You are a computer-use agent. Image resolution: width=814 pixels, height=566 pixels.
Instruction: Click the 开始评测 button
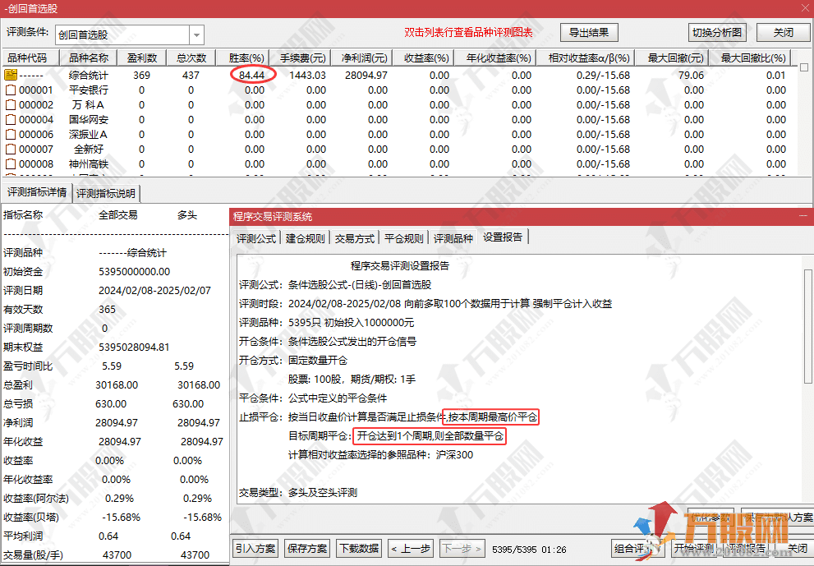point(693,549)
